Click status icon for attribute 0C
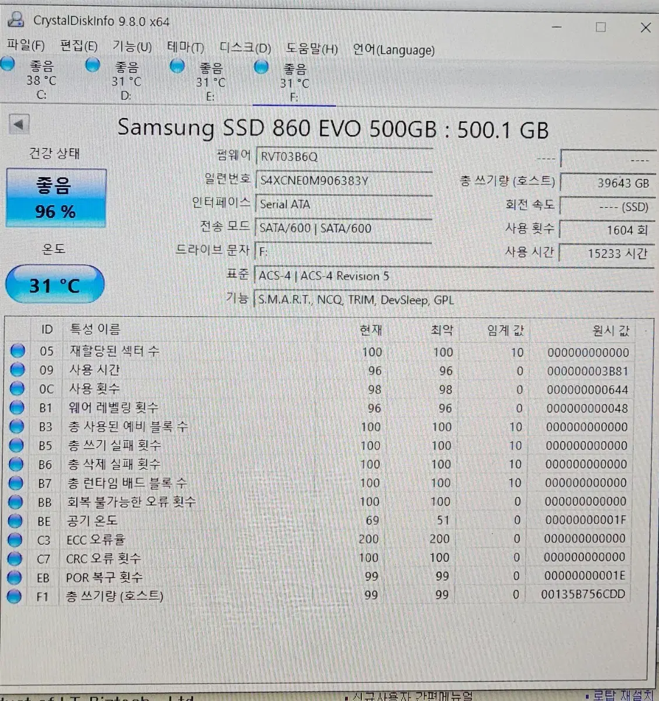The width and height of the screenshot is (659, 701). tap(18, 388)
